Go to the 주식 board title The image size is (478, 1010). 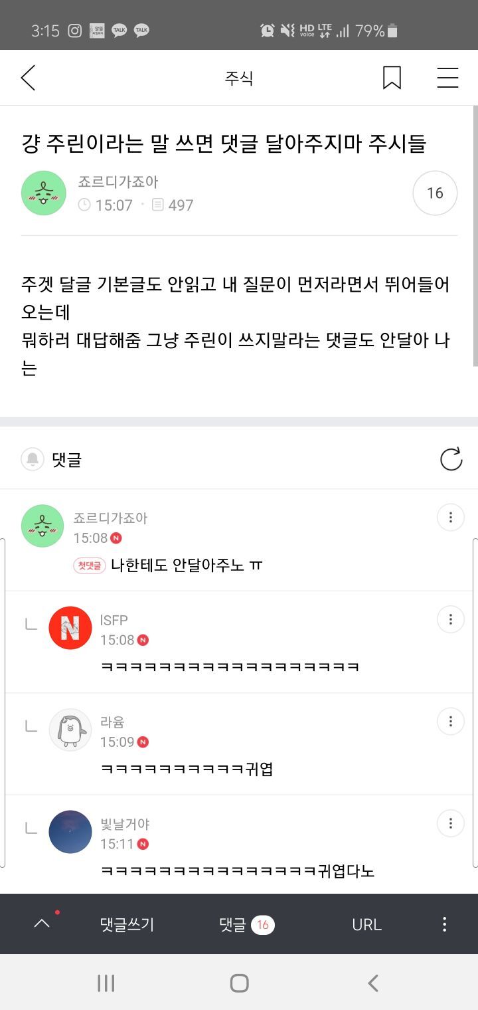pos(239,78)
